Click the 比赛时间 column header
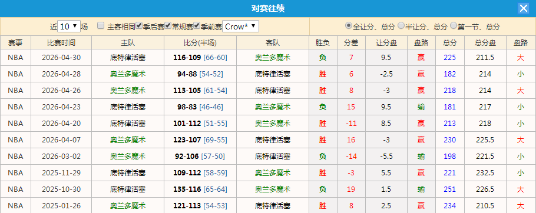The width and height of the screenshot is (536, 213). (61, 43)
